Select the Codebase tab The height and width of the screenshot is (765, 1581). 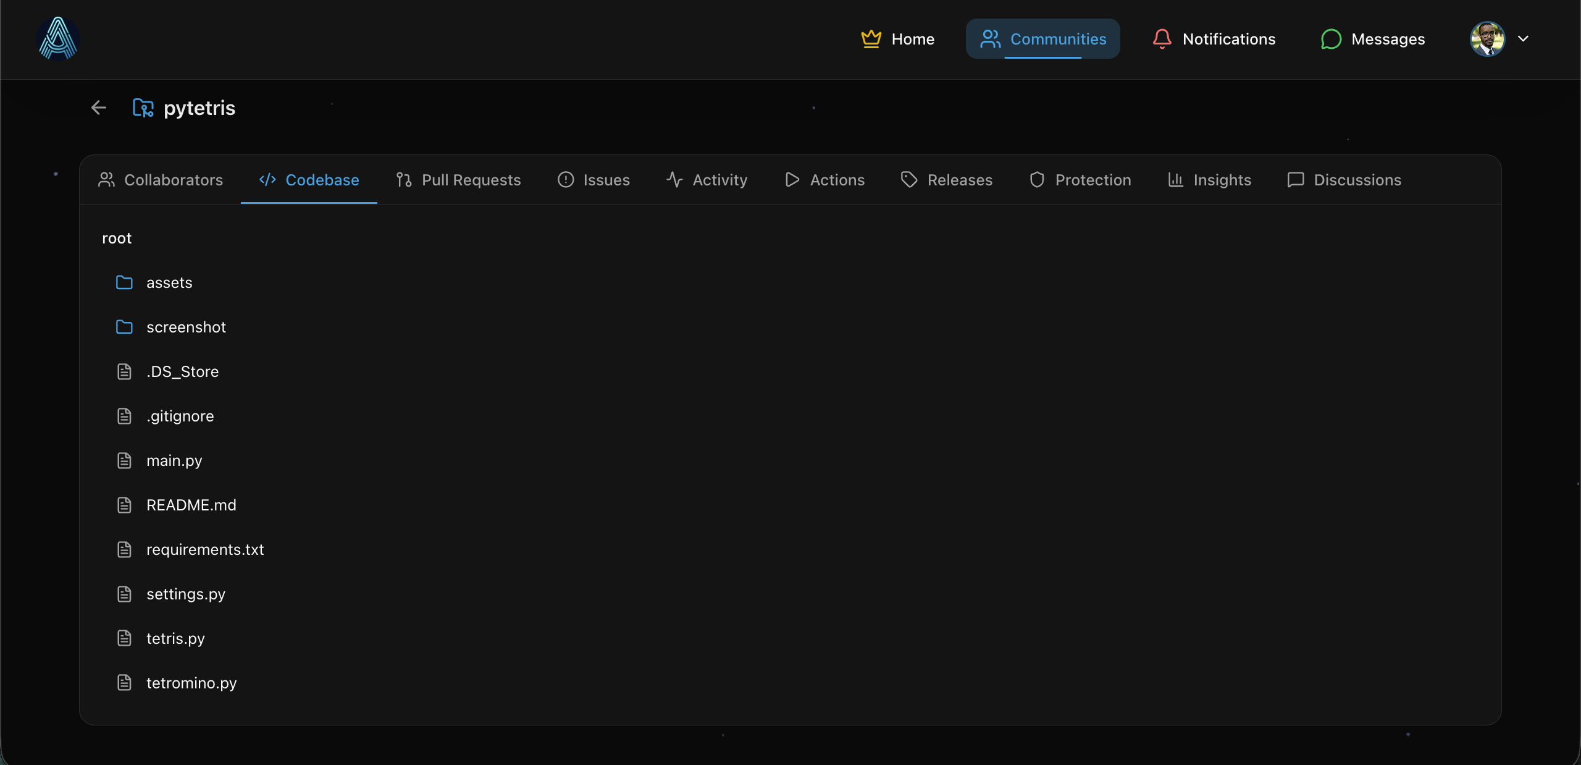point(309,180)
